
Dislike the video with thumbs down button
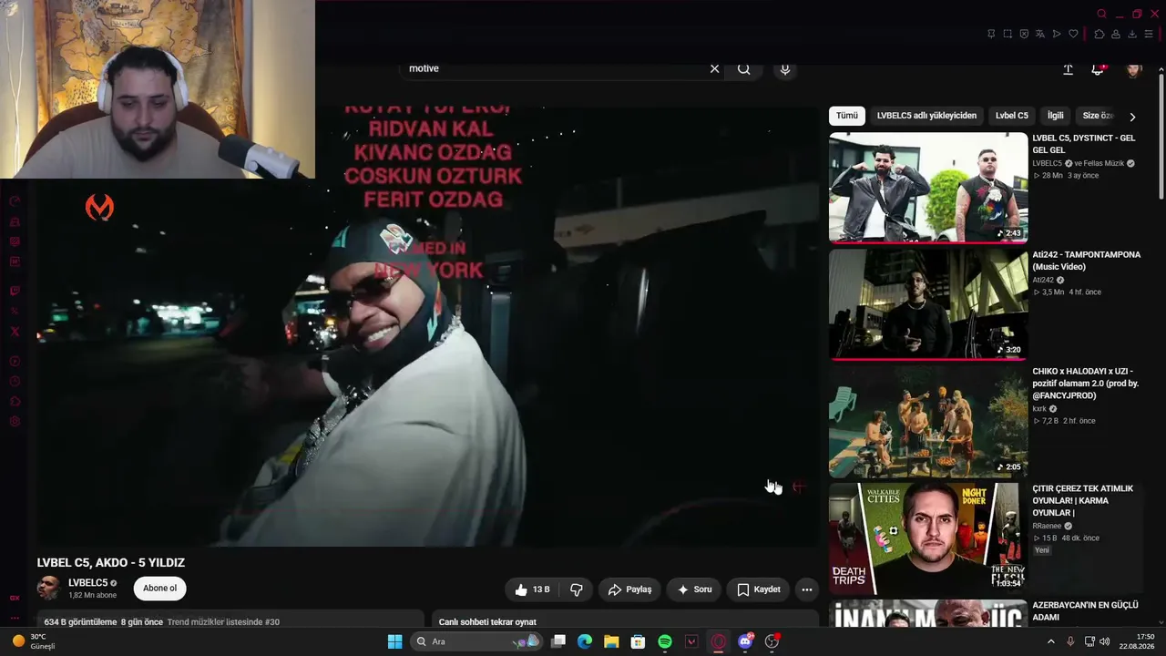pos(576,589)
